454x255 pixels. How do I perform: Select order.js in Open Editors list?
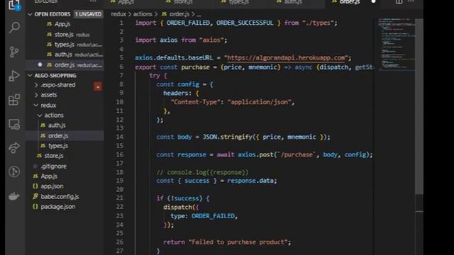[x=65, y=65]
